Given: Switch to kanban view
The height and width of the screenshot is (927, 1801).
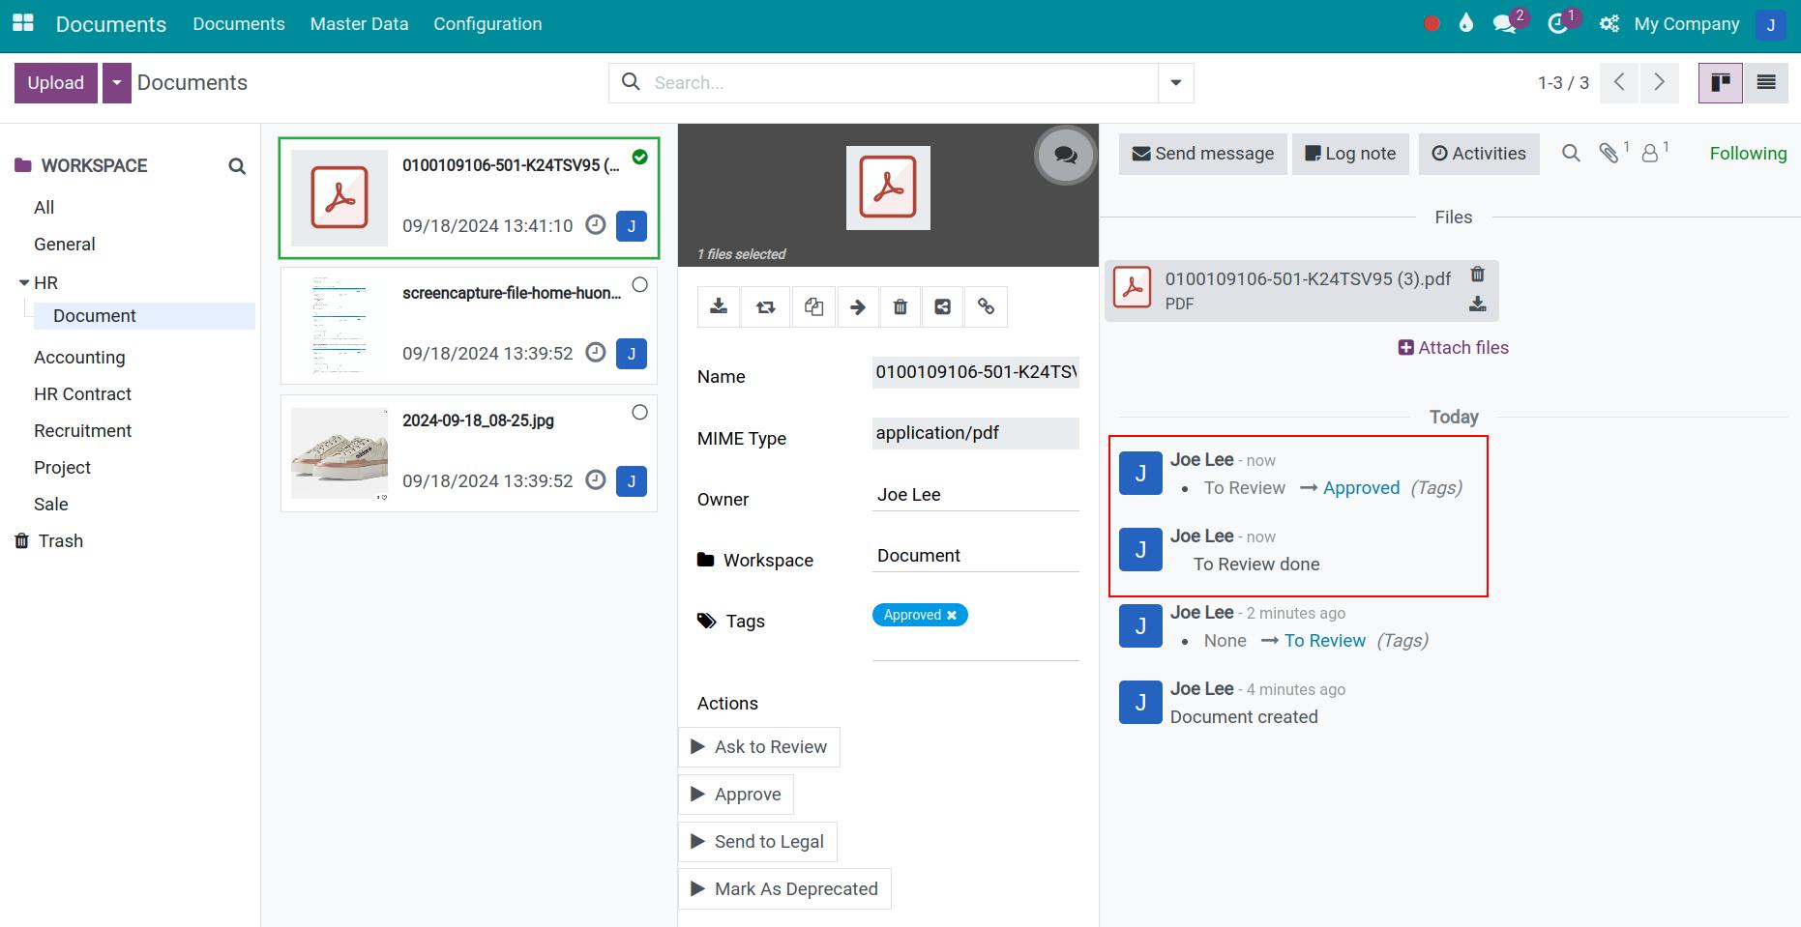Looking at the screenshot, I should [x=1721, y=83].
